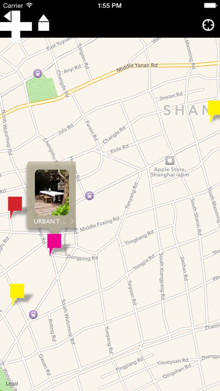The image size is (220, 391).
Task: Tap the URBAN T... callout title
Action: coord(50,221)
